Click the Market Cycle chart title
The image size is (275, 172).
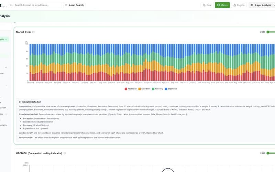[x=23, y=32]
